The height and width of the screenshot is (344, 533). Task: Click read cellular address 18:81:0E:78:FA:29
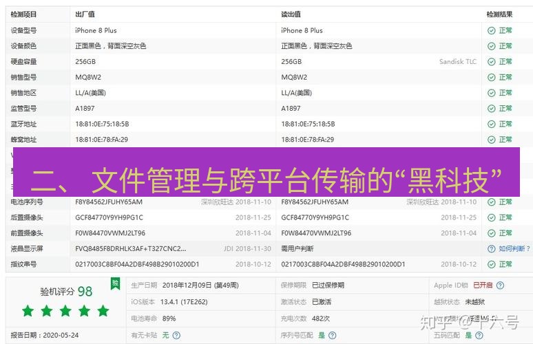point(308,140)
